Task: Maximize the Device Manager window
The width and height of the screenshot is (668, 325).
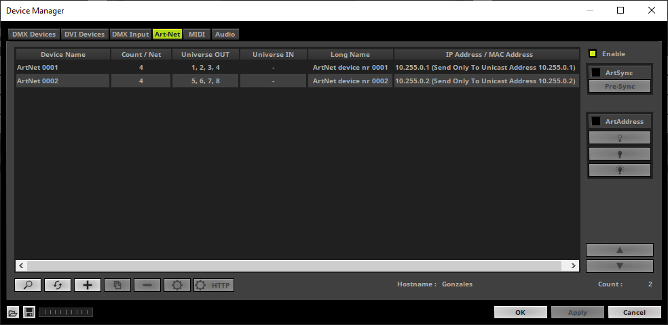Action: pos(620,11)
